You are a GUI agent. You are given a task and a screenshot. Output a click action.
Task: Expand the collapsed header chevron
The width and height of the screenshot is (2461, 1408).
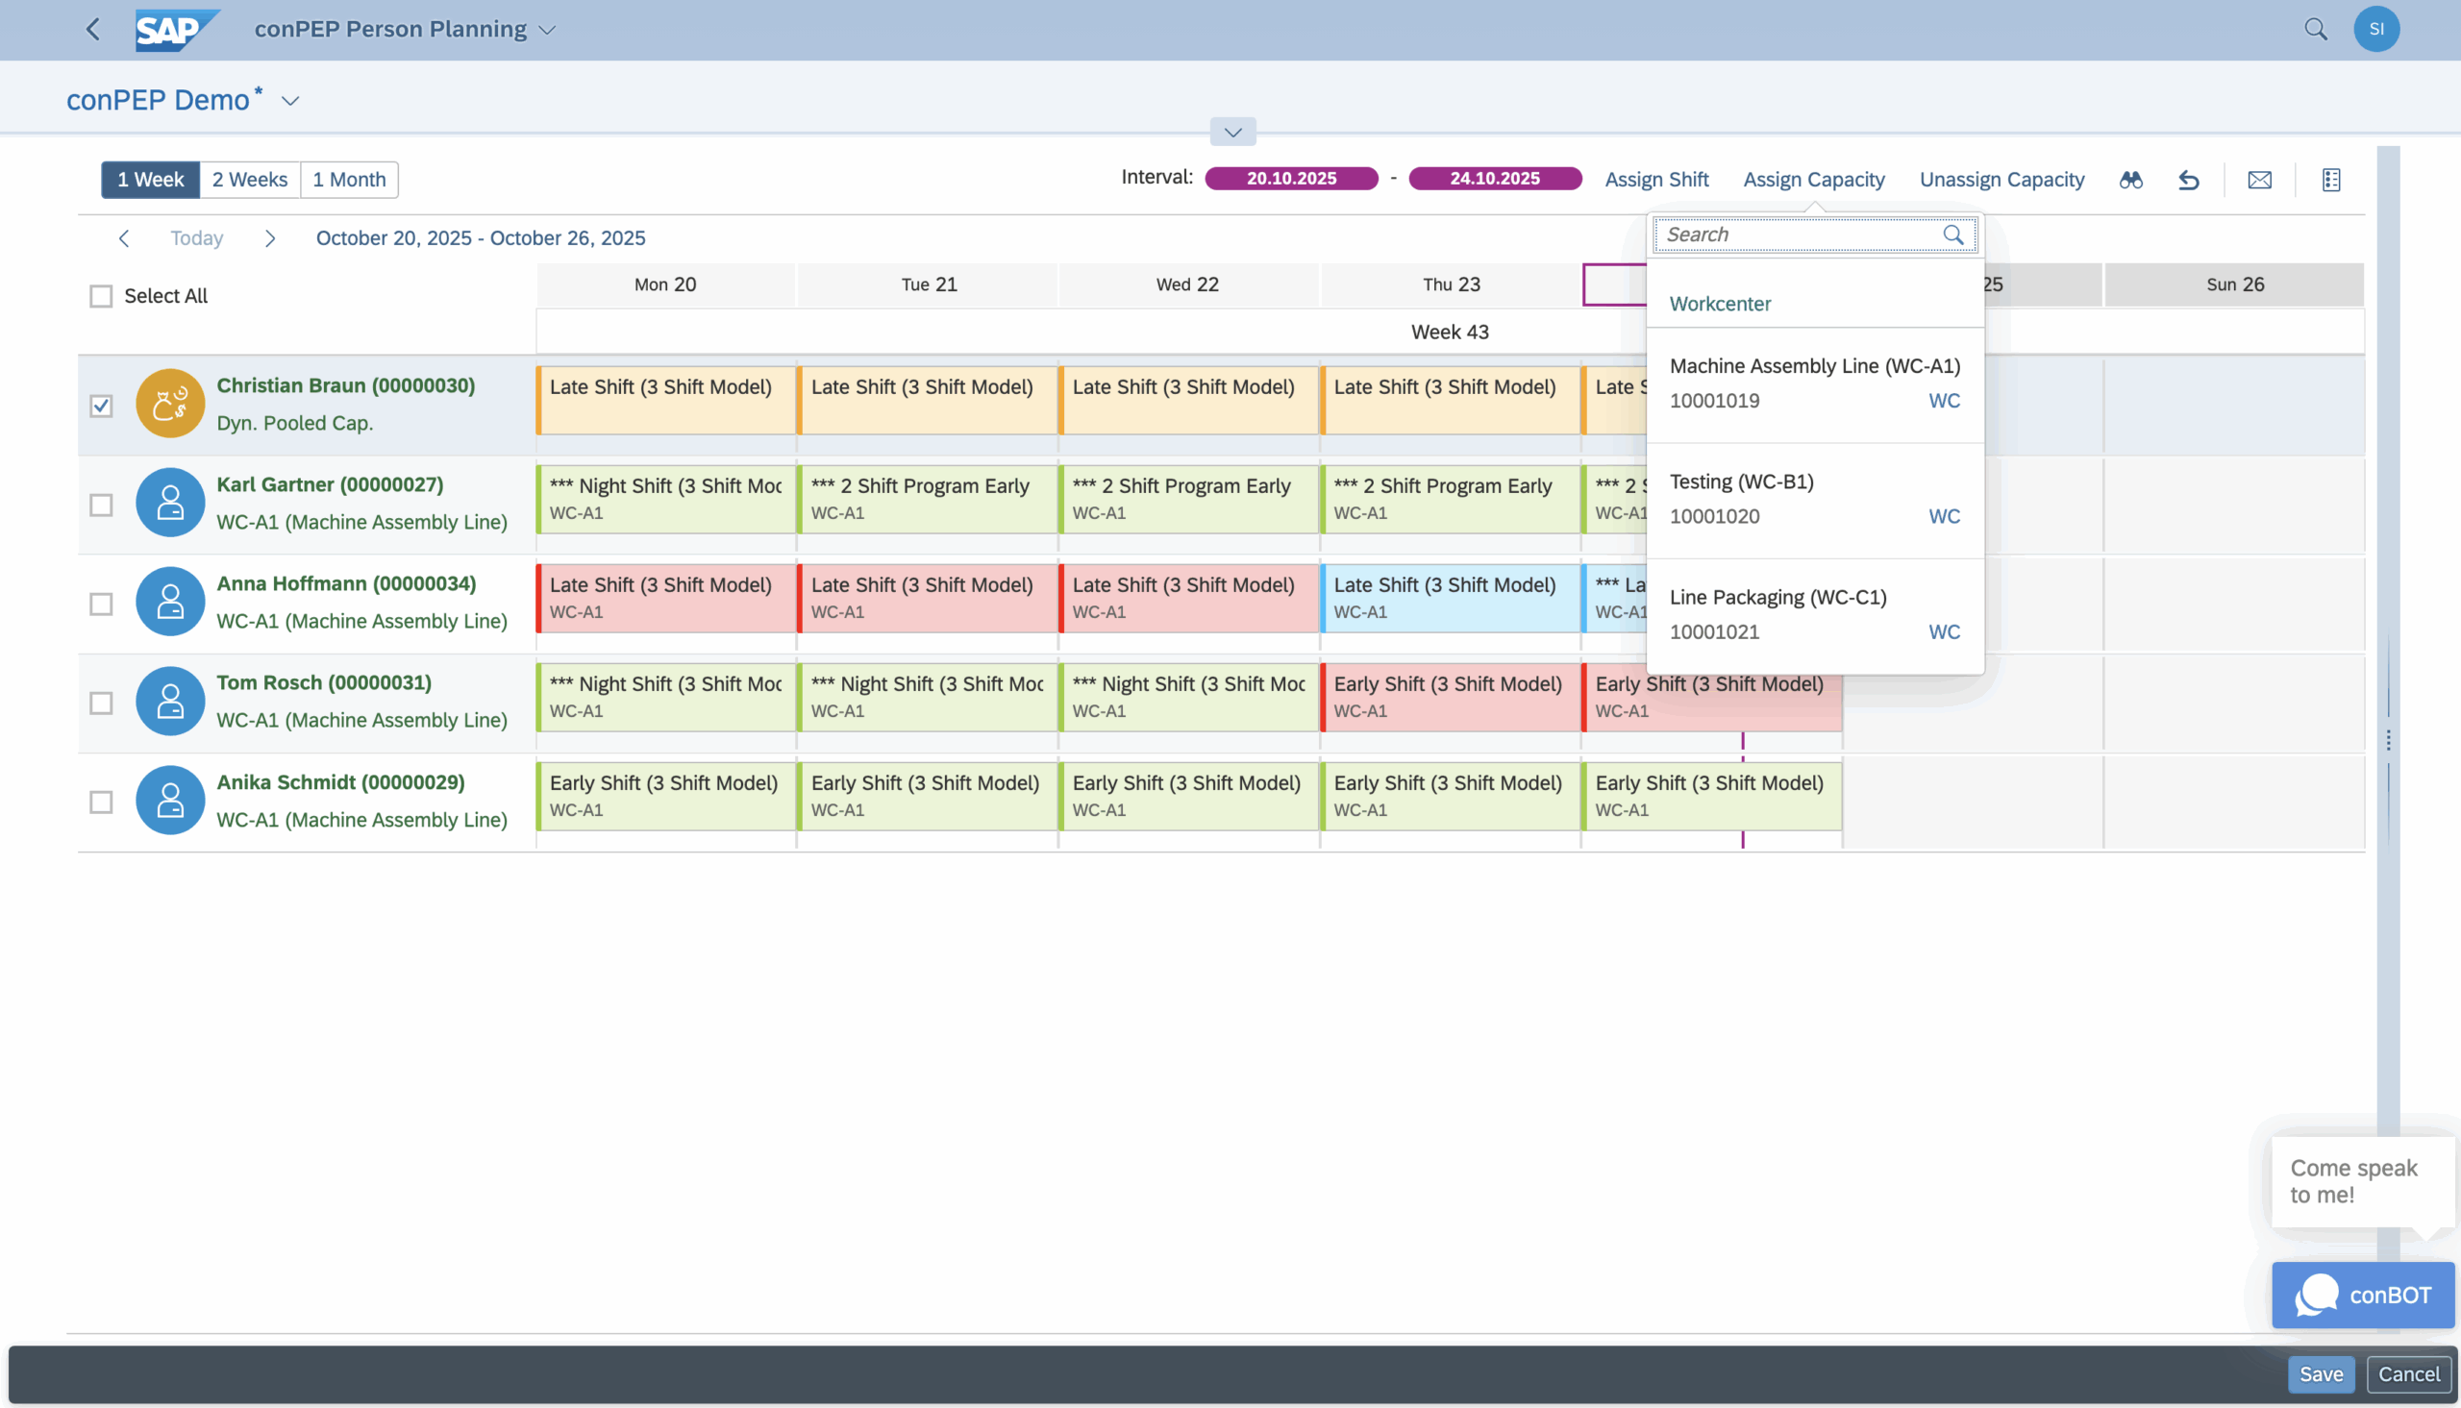coord(1232,132)
